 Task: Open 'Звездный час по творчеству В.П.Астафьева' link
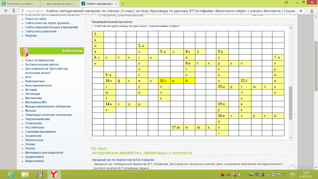123,160
